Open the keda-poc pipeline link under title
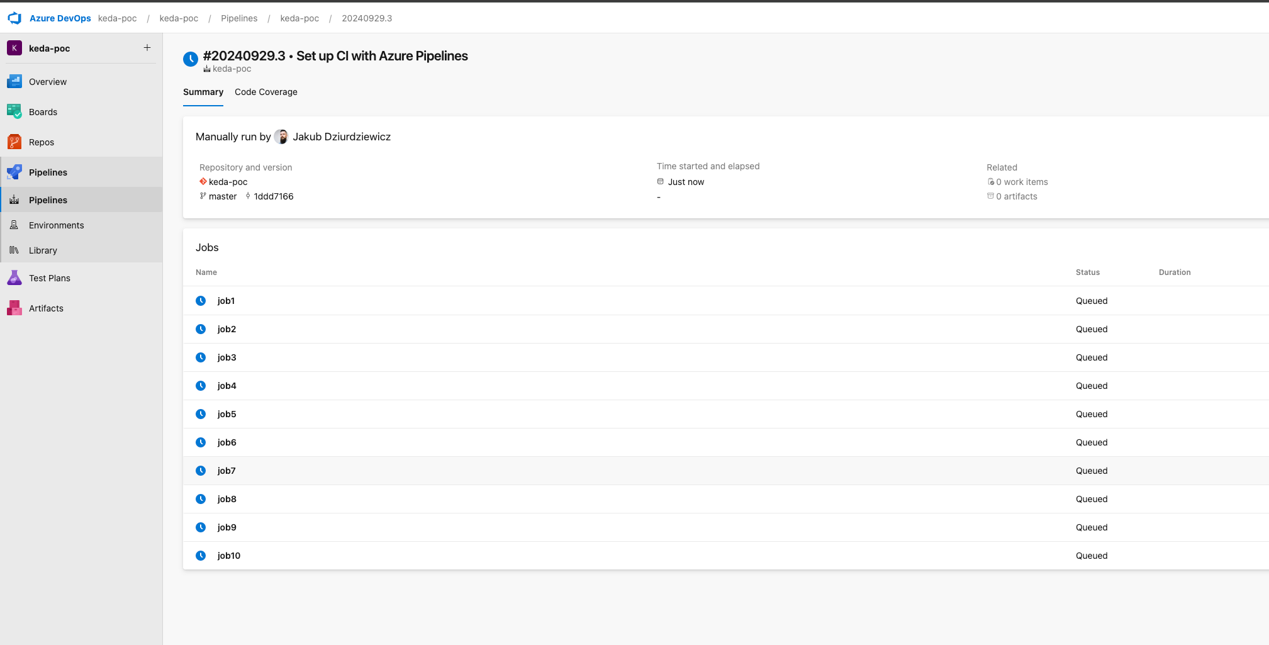 click(232, 69)
